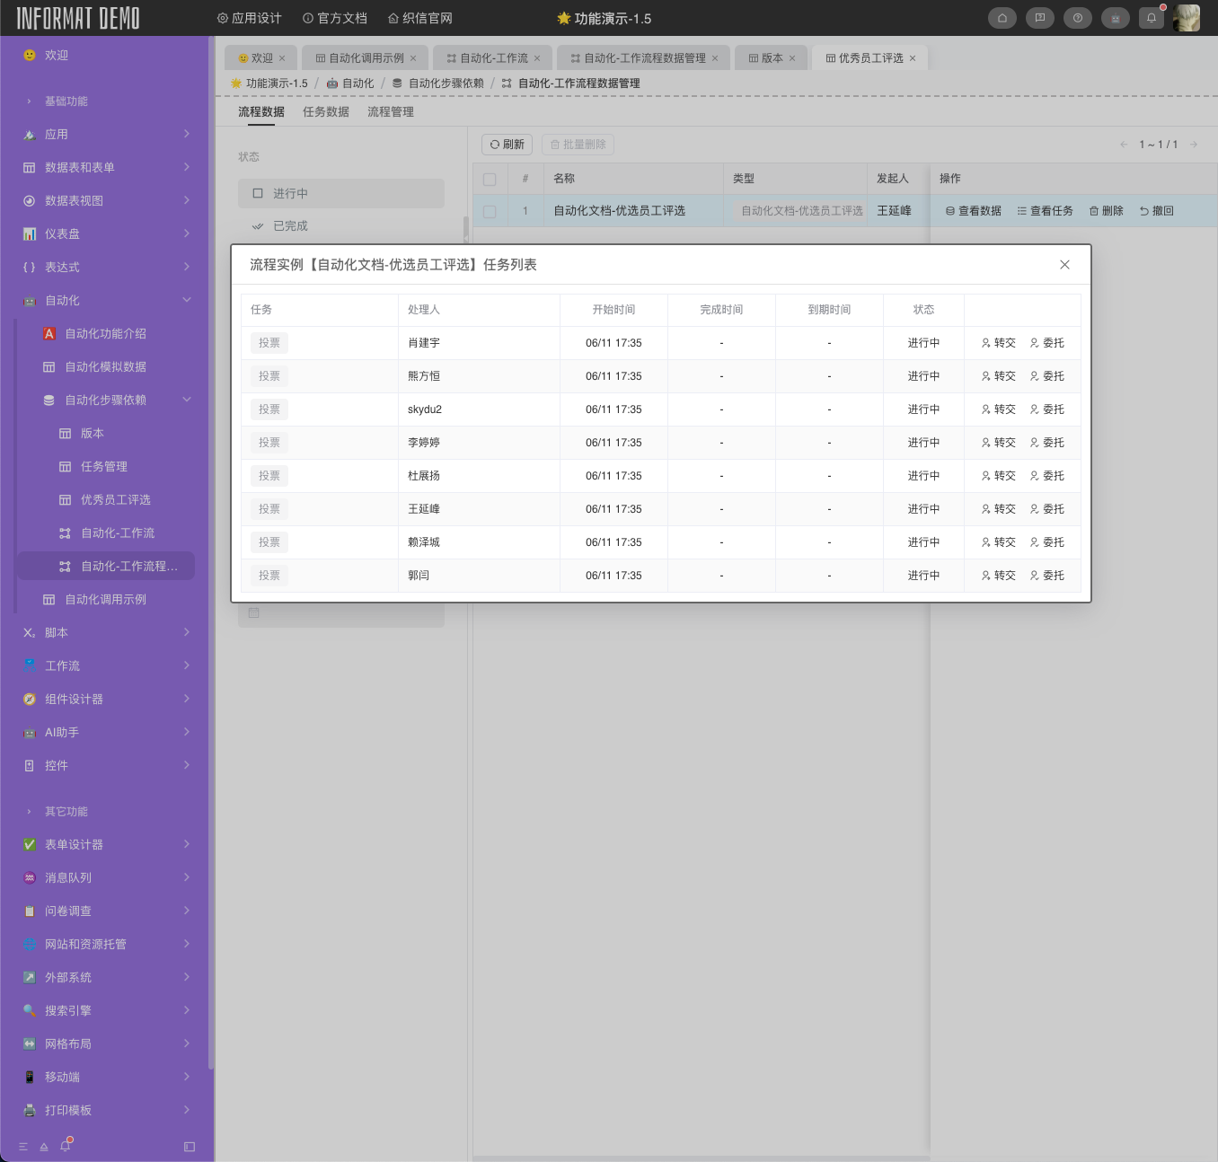Click 转交 icon for 肖建宇 row
Image resolution: width=1218 pixels, height=1162 pixels.
click(x=998, y=343)
